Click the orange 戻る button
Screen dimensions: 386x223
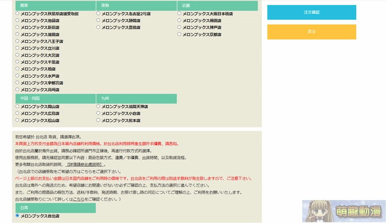(312, 32)
